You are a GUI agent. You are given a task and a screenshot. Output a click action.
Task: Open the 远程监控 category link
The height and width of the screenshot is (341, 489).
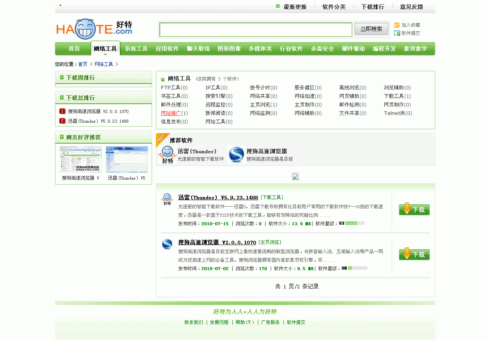(x=216, y=105)
